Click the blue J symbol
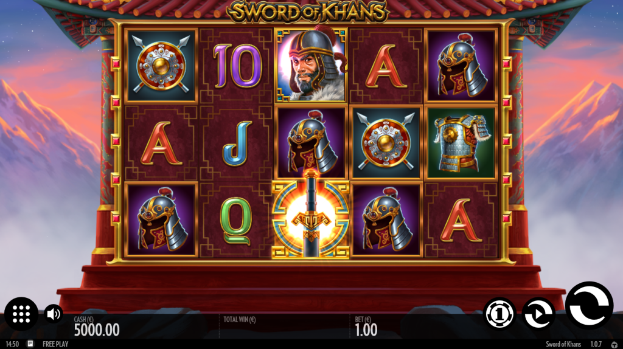Viewport: 623px width, 349px height. tap(237, 143)
